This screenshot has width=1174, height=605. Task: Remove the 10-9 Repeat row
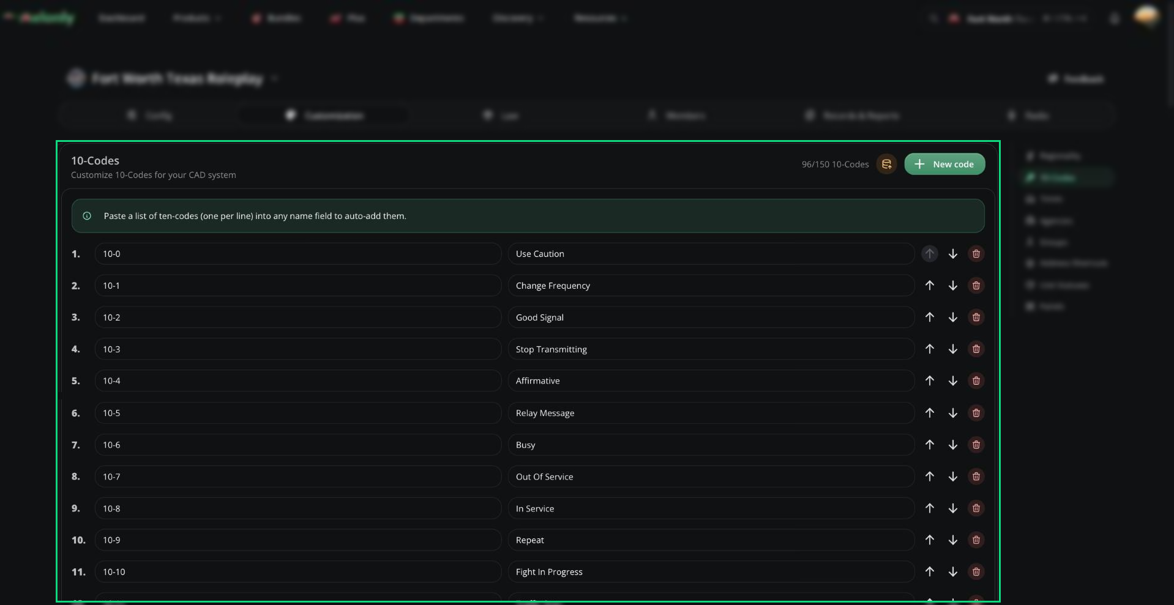click(x=976, y=540)
